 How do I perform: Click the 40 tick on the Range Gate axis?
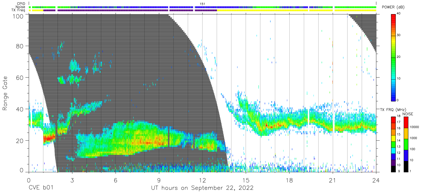(20, 109)
